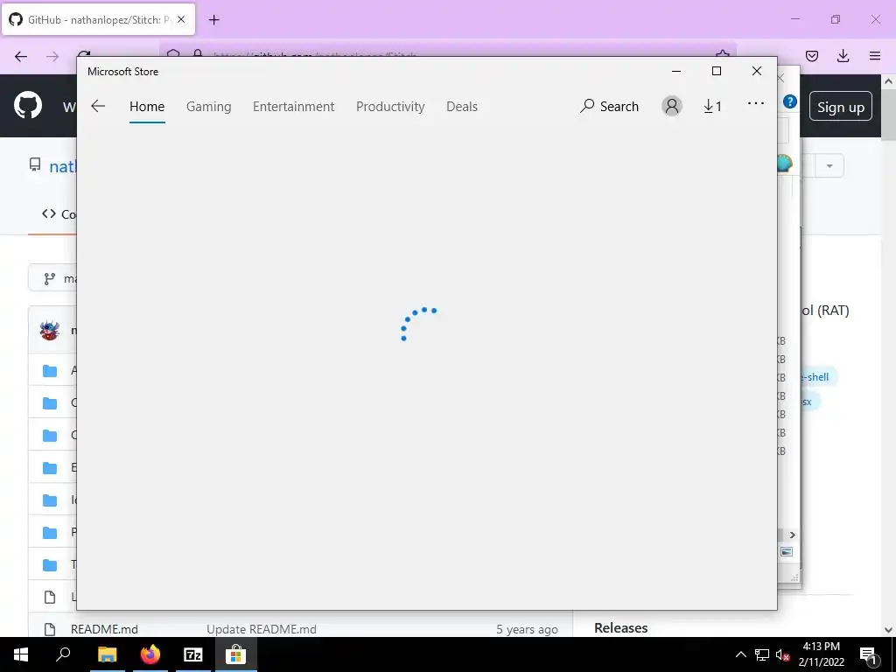
Task: Click the repository icon beside the repo name
Action: pos(35,165)
